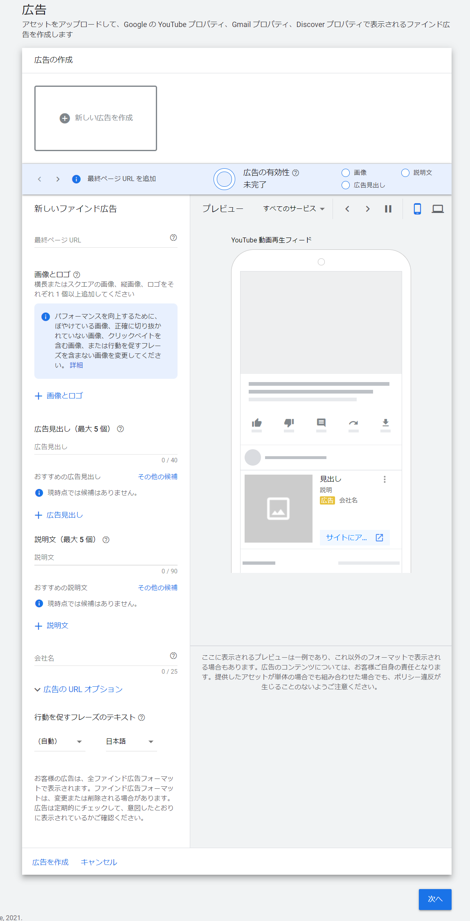Viewport: 470px width, 921px height.
Task: Select 広告見出し radio in ad strength bar
Action: click(346, 185)
